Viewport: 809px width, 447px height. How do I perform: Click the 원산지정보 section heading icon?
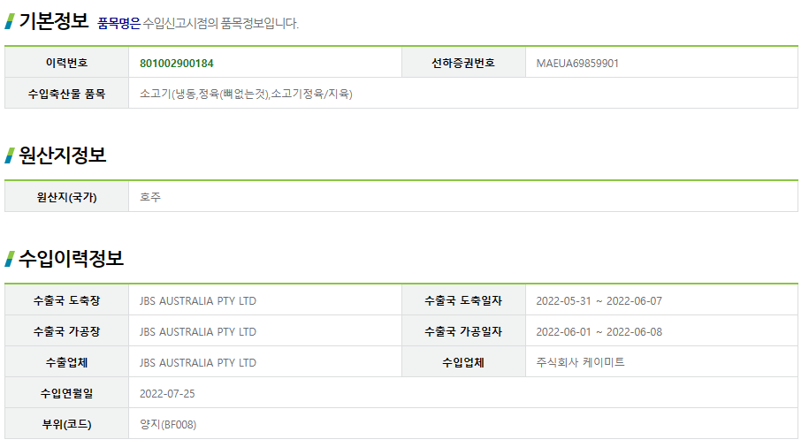(10, 156)
